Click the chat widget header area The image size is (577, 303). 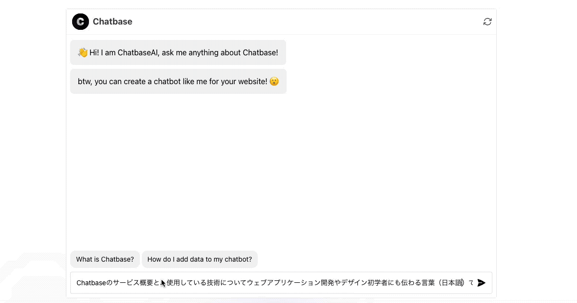282,22
